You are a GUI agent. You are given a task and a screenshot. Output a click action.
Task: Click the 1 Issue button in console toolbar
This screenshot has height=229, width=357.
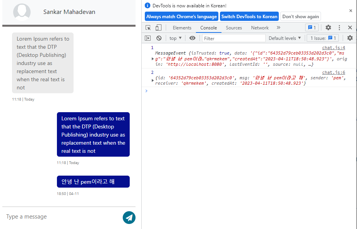[323, 38]
